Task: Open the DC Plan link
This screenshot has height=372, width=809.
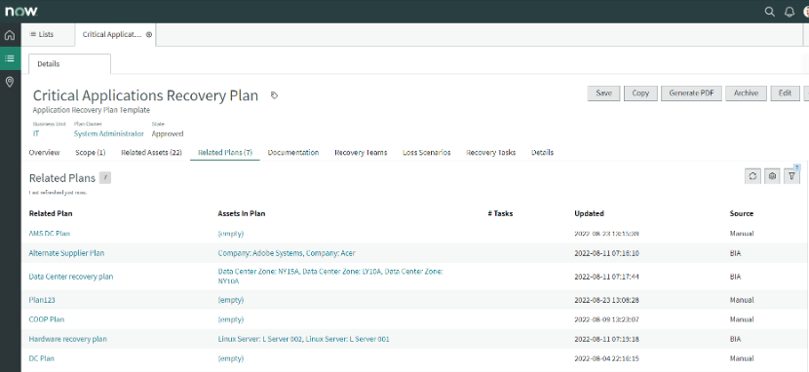Action: tap(41, 358)
